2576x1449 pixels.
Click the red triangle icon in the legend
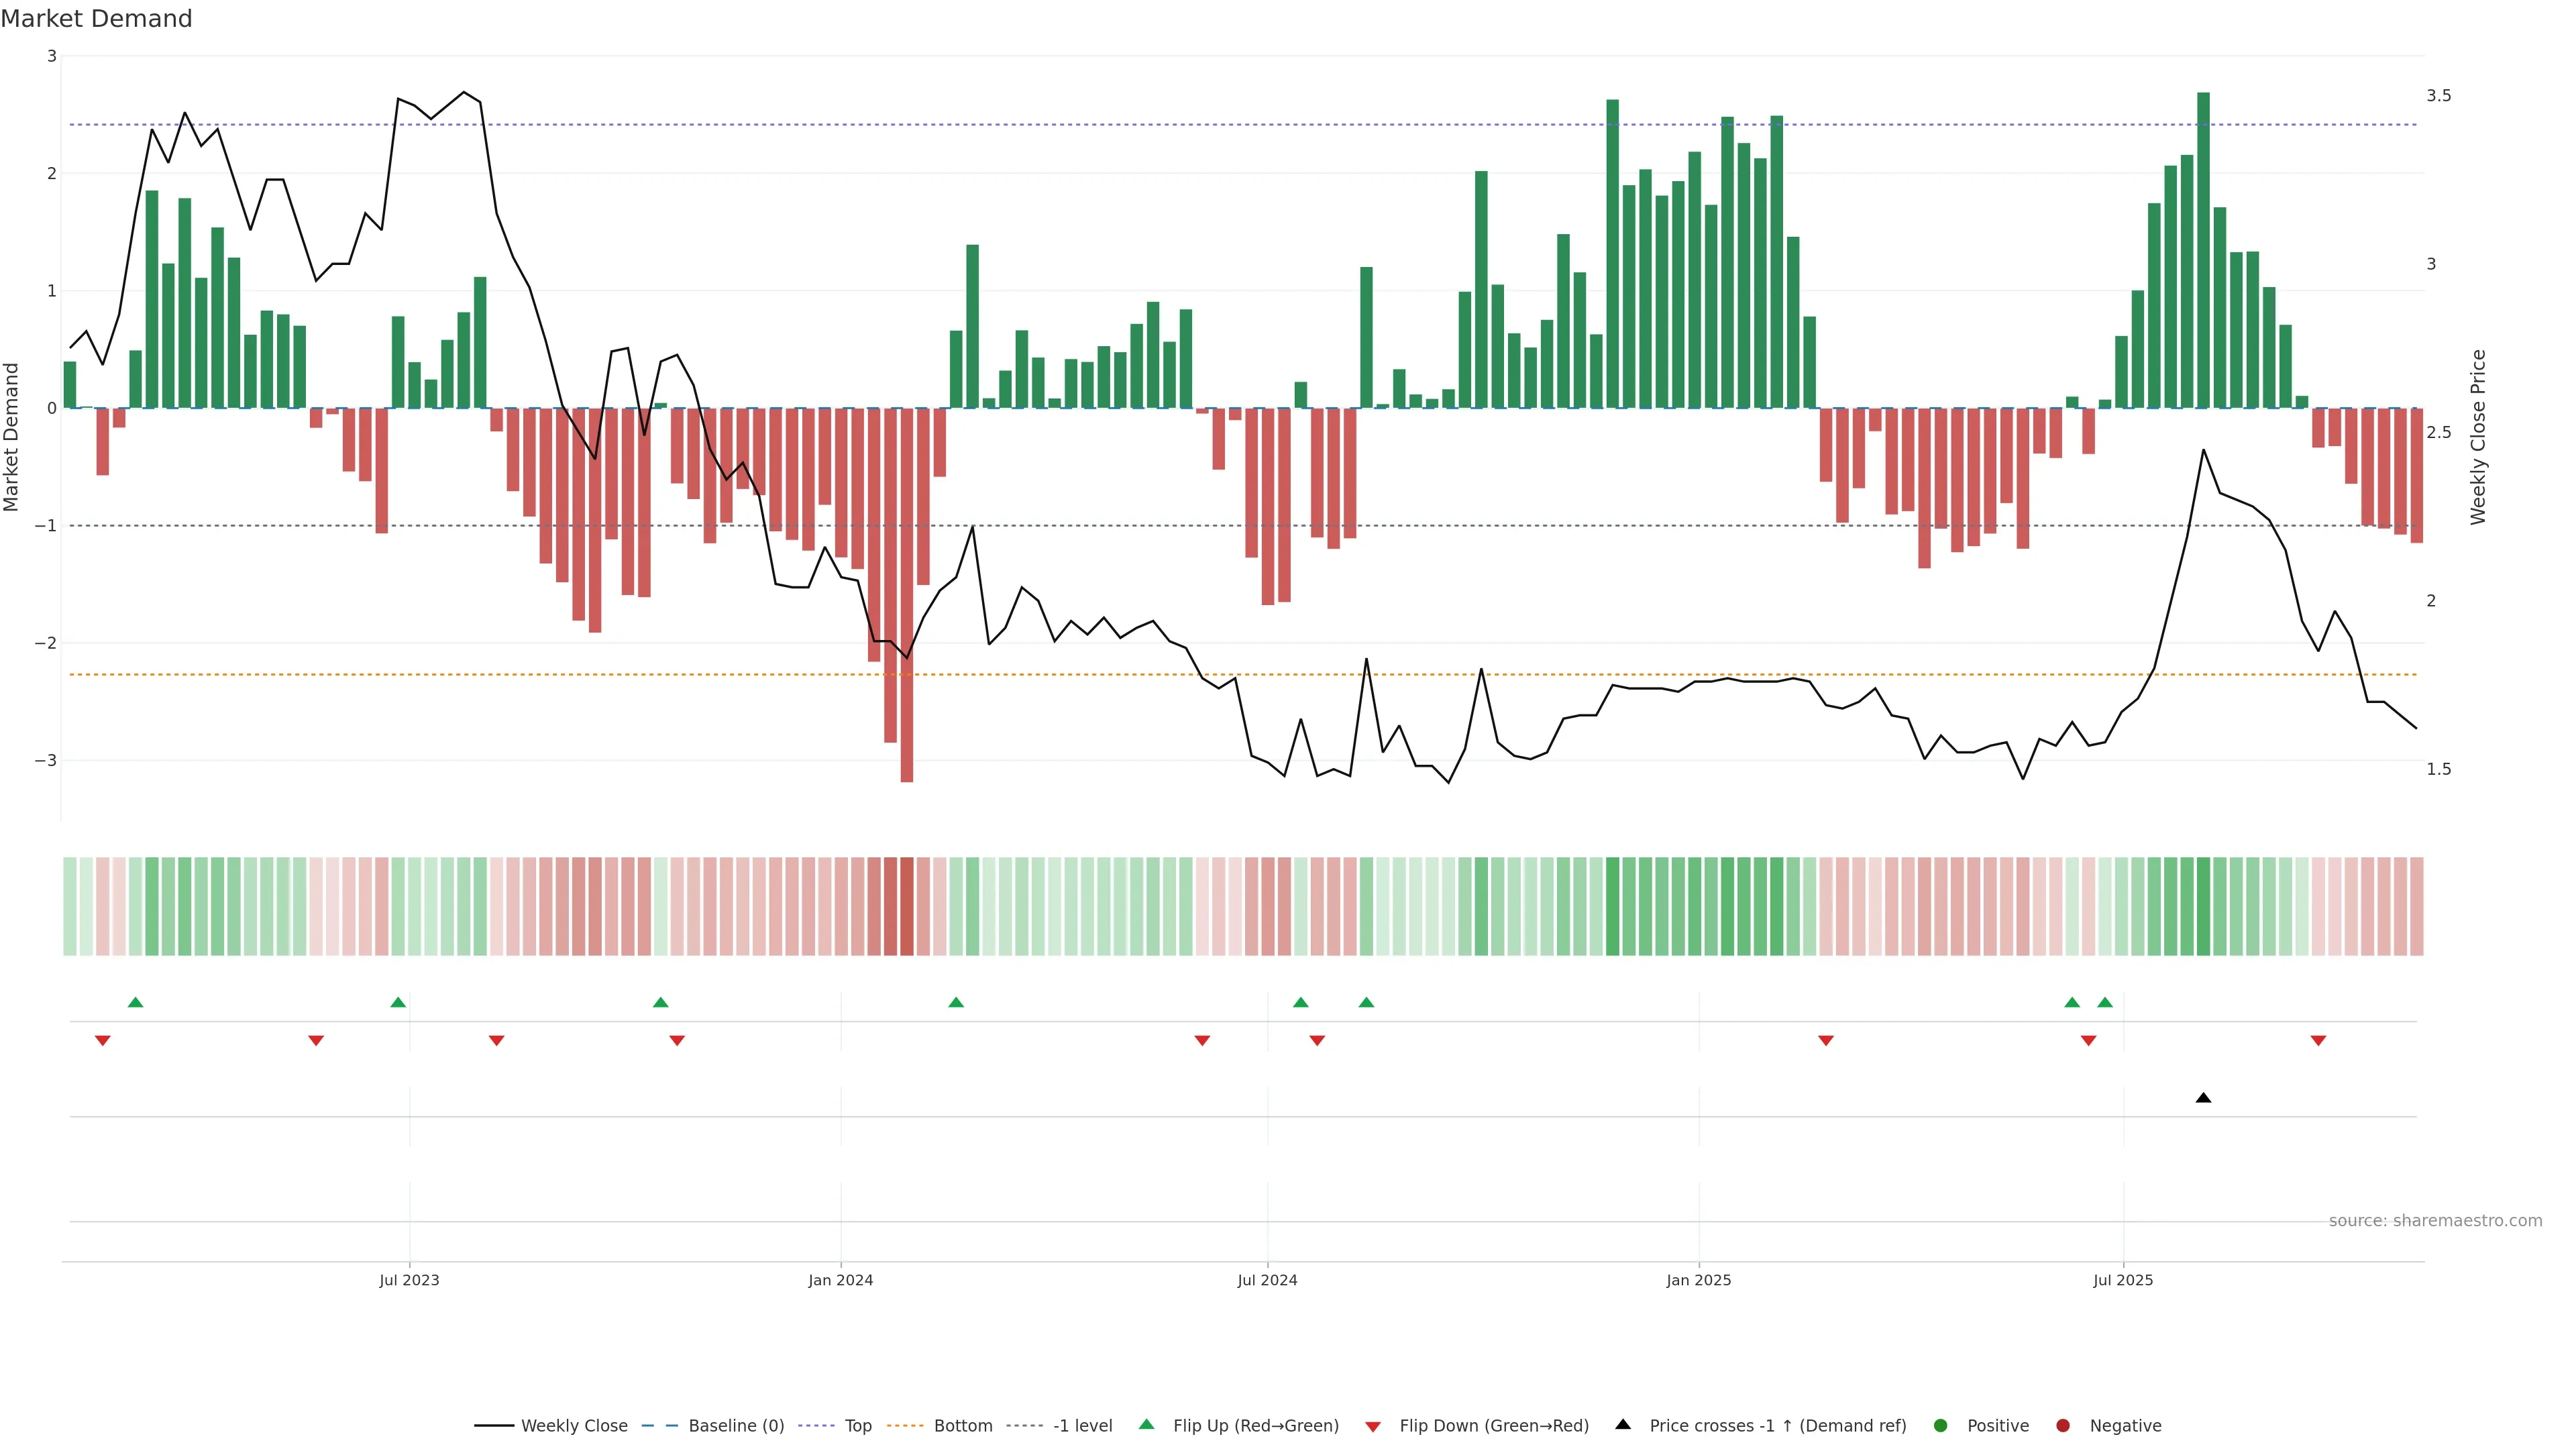coord(1373,1426)
